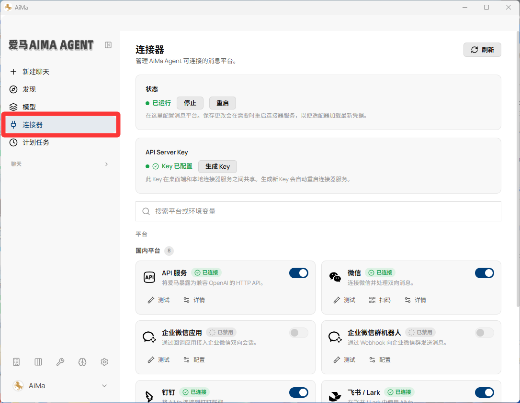This screenshot has height=403, width=520.
Task: Open the wrench tools icon
Action: pos(60,362)
